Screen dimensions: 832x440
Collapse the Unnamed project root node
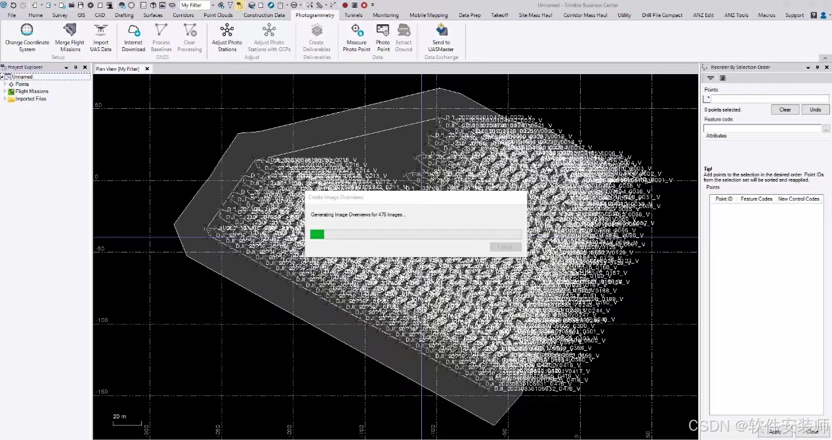click(x=3, y=77)
